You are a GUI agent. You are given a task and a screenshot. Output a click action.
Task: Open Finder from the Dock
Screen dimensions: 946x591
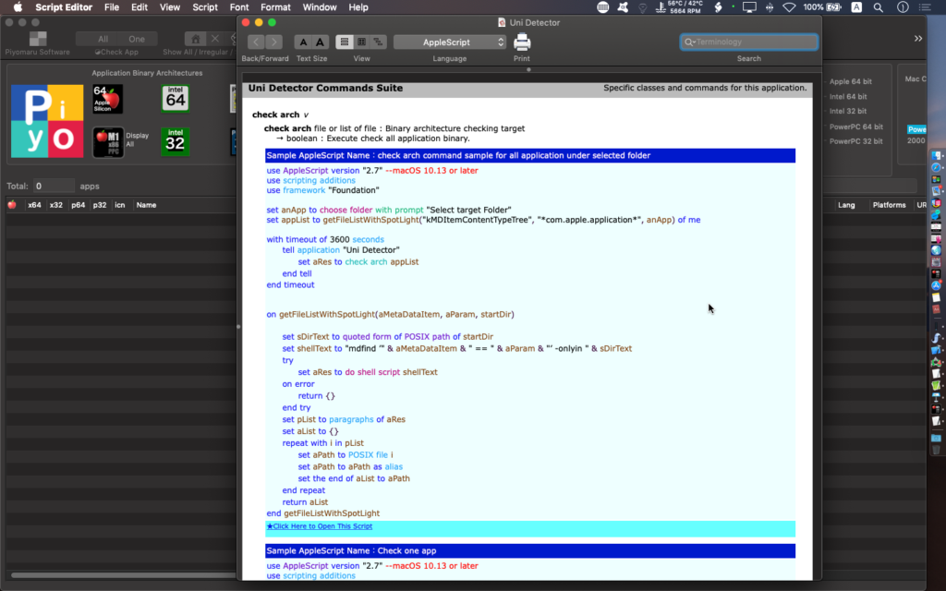937,155
